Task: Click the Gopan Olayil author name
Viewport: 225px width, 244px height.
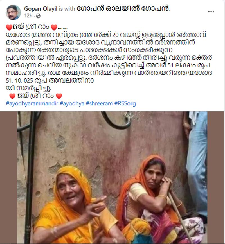Action: [x=40, y=9]
